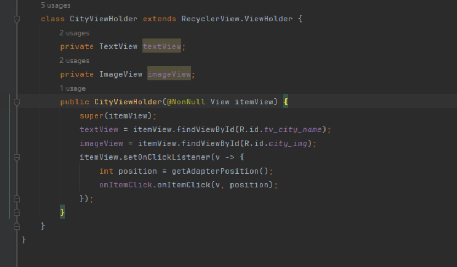The width and height of the screenshot is (457, 267).
Task: Click the highlighted imageView field declaration
Action: [169, 74]
